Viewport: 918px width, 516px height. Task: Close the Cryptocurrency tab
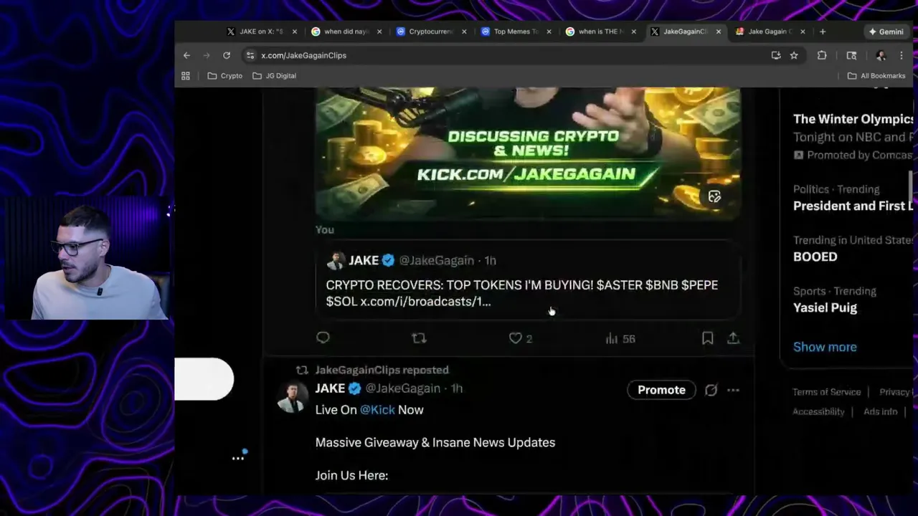(464, 32)
